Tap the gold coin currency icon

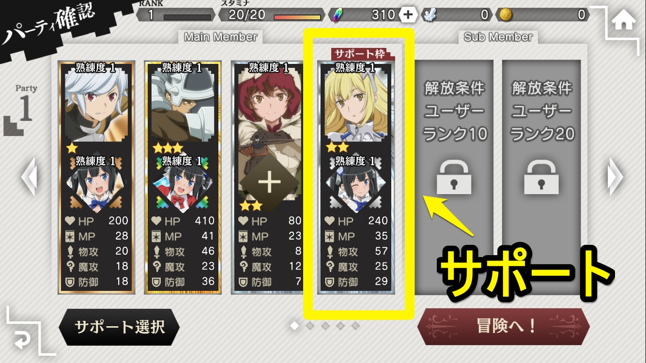tap(506, 15)
